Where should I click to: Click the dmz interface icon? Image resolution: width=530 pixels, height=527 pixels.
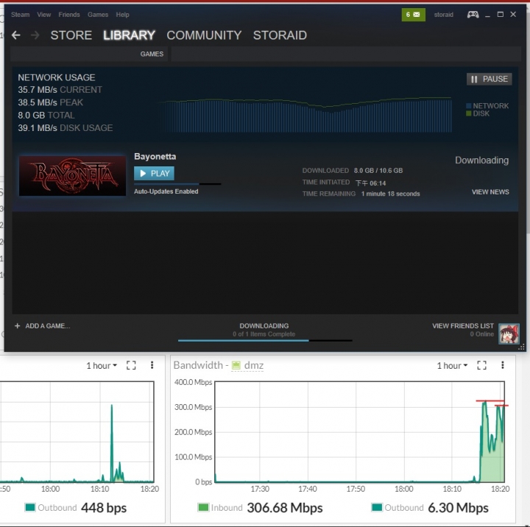tap(236, 365)
